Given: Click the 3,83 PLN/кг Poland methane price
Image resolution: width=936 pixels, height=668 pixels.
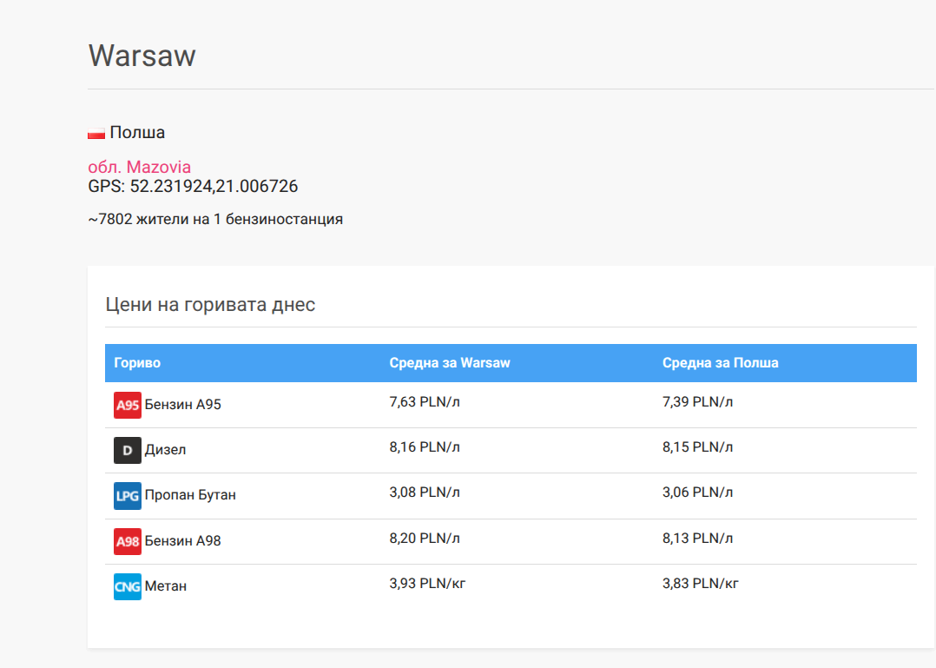Looking at the screenshot, I should [x=700, y=585].
